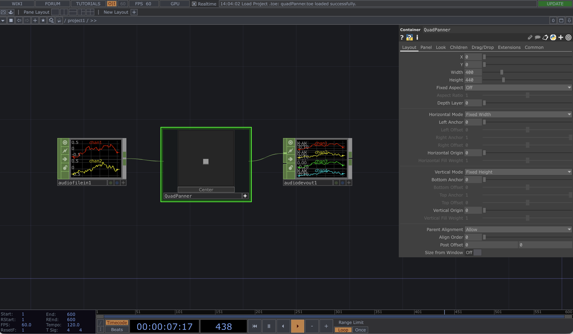Click the pencil edit icon in the parameter panel
This screenshot has width=573, height=334.
tap(530, 37)
